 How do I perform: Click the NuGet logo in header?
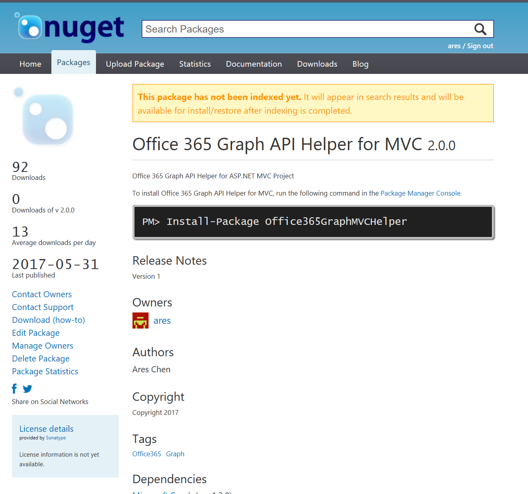(71, 28)
